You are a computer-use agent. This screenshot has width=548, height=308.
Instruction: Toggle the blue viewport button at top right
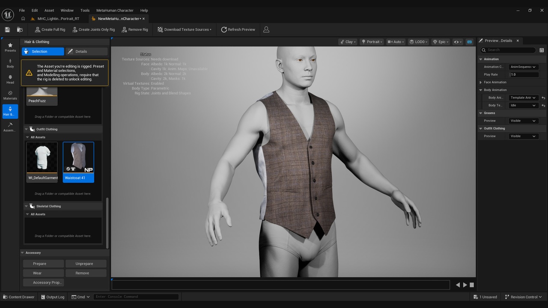tap(469, 42)
